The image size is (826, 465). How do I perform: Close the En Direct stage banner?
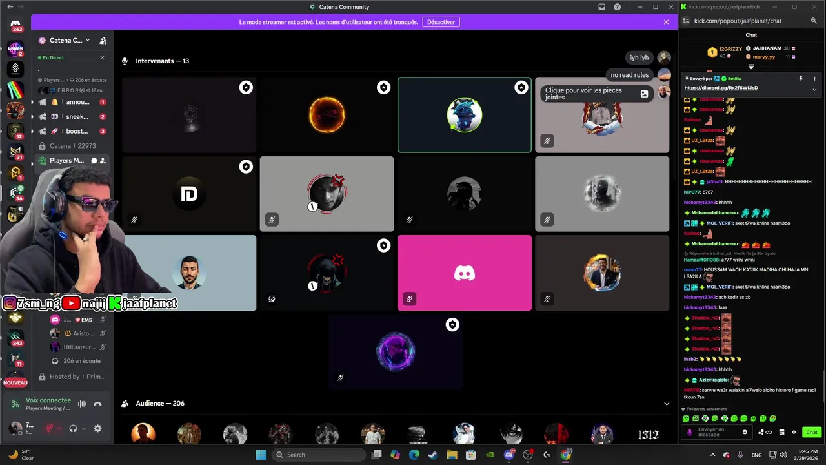pos(102,57)
